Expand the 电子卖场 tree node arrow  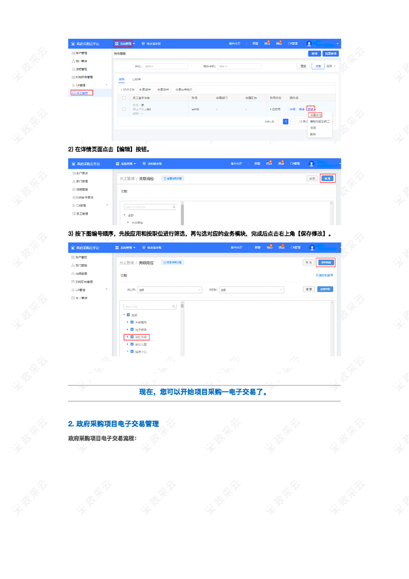click(x=127, y=329)
